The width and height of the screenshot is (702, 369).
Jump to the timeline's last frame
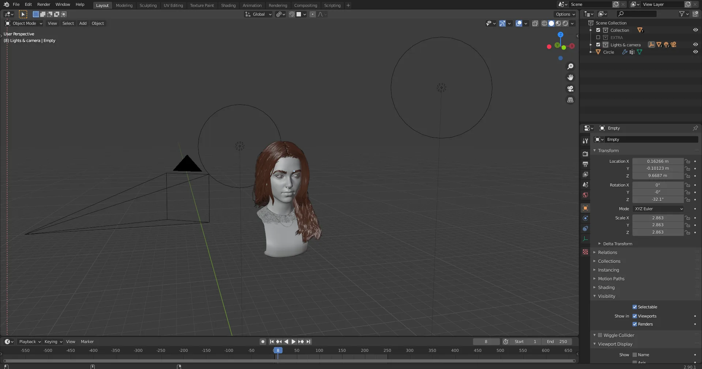[309, 342]
